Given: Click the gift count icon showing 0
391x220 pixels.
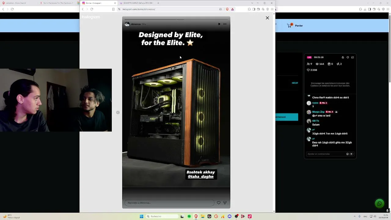Looking at the screenshot, I should click(330, 64).
